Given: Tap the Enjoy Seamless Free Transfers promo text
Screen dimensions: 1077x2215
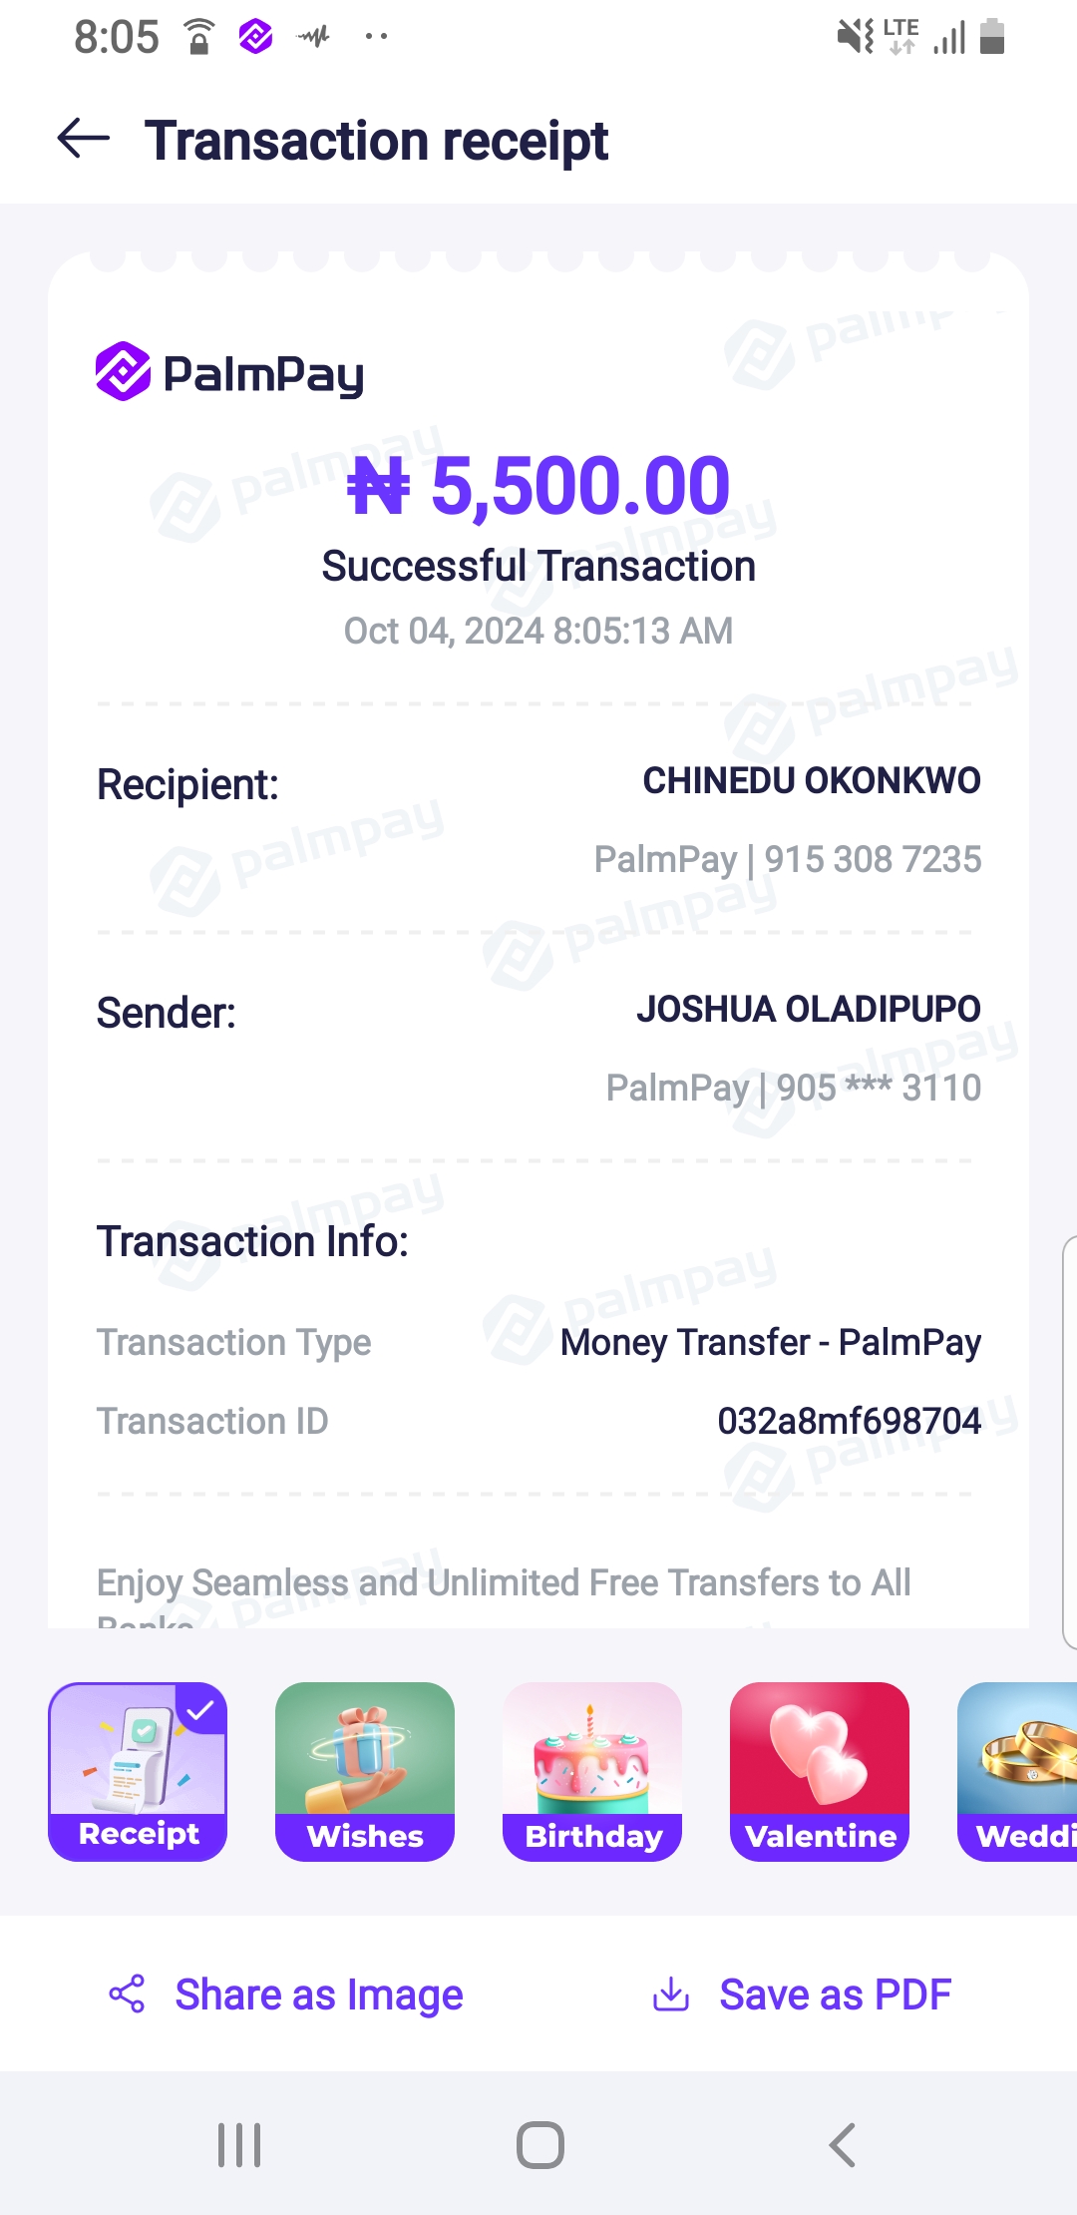Looking at the screenshot, I should click(504, 1583).
